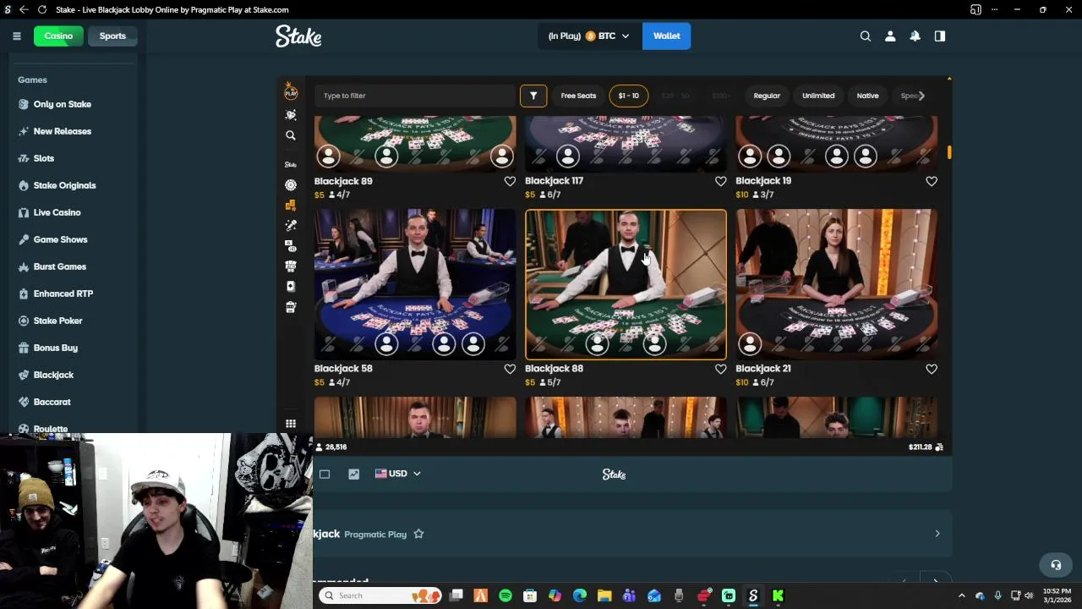Open the USD display currency dropdown
The image size is (1082, 609).
point(398,474)
